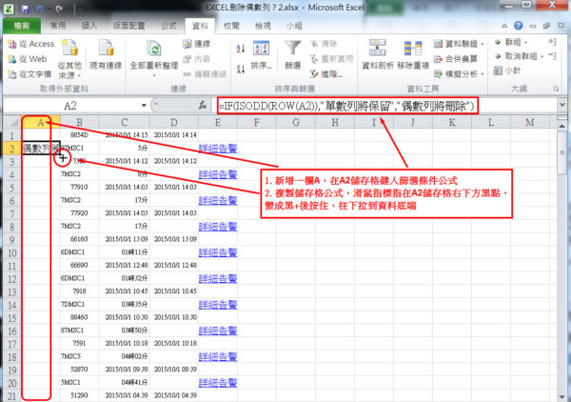Click the Subtotal button

pos(507,70)
